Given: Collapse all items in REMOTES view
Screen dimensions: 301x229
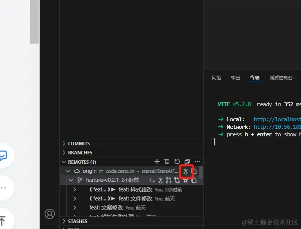Looking at the screenshot, I should [187, 161].
